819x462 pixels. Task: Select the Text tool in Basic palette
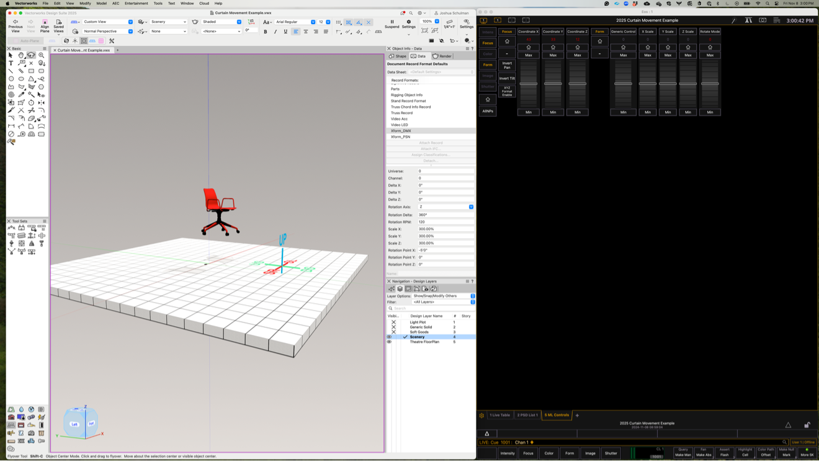pos(11,63)
